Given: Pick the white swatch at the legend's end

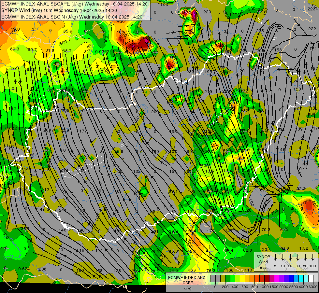Looking at the screenshot, I should tap(311, 278).
